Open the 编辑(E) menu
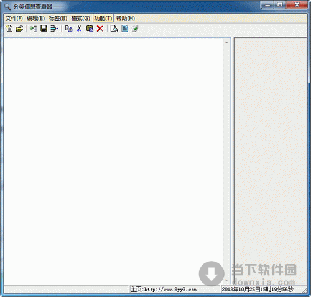The width and height of the screenshot is (311, 297). point(35,18)
